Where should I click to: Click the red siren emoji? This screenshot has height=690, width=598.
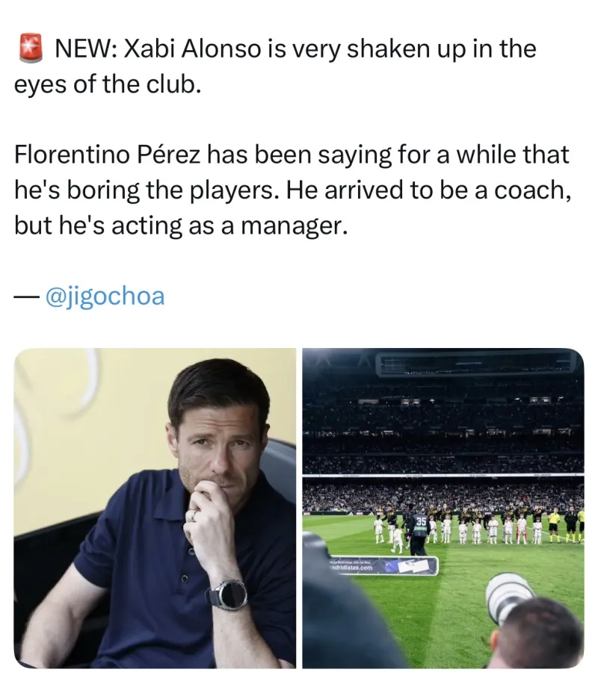pyautogui.click(x=28, y=50)
